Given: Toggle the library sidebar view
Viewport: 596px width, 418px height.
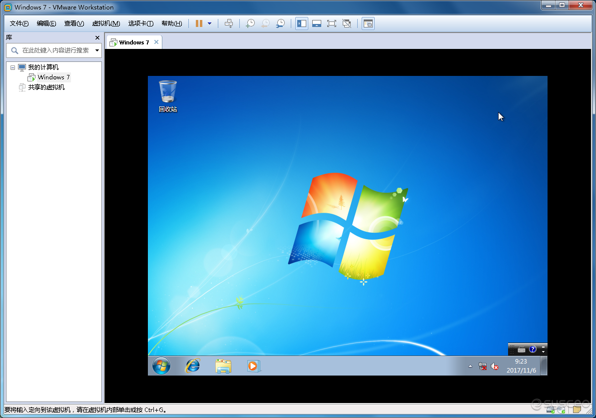Looking at the screenshot, I should (x=302, y=23).
